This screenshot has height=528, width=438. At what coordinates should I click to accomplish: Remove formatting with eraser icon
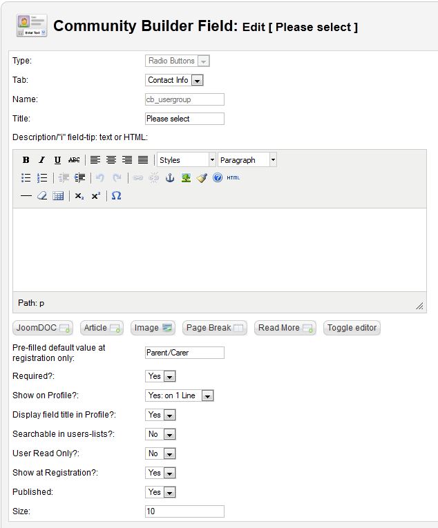point(42,195)
